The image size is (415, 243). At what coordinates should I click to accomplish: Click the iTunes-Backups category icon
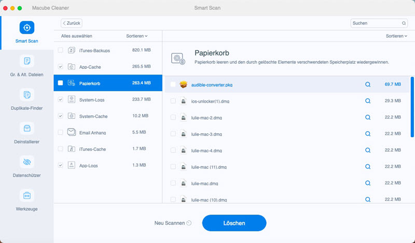click(72, 50)
